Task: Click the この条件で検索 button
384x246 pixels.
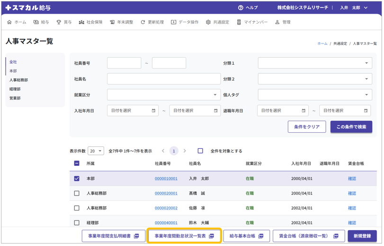Action: point(351,127)
